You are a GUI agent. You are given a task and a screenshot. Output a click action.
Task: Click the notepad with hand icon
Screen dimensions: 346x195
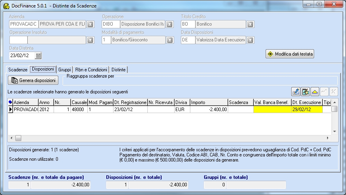point(305,92)
